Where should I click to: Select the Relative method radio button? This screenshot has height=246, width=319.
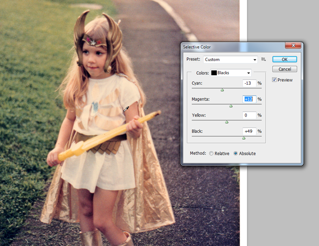(212, 154)
